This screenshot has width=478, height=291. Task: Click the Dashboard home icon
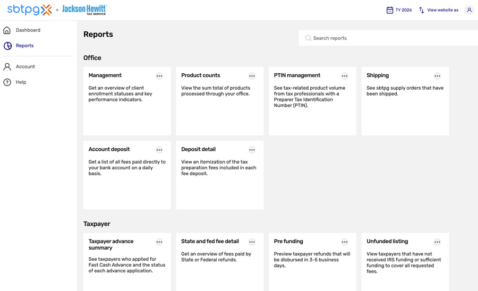point(7,30)
